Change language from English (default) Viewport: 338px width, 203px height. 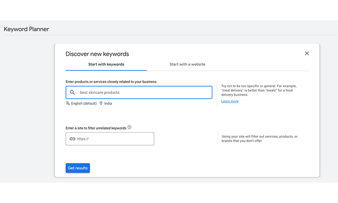point(84,103)
